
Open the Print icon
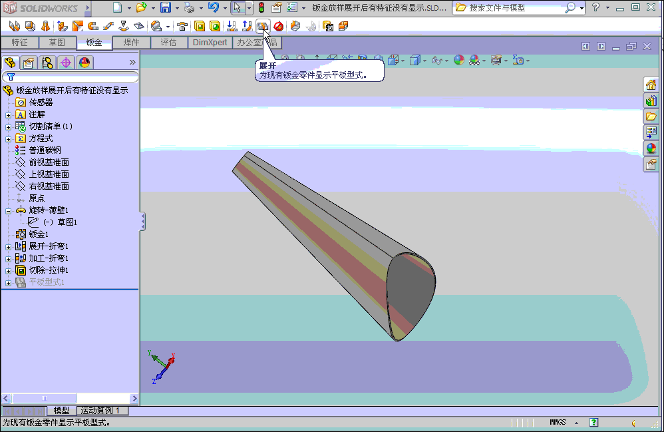pyautogui.click(x=190, y=7)
